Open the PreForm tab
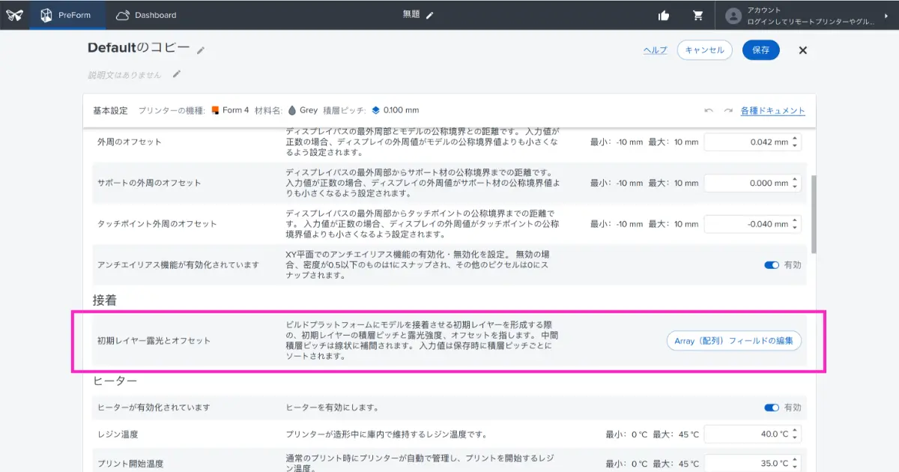Viewport: 899px width, 472px height. (x=67, y=15)
